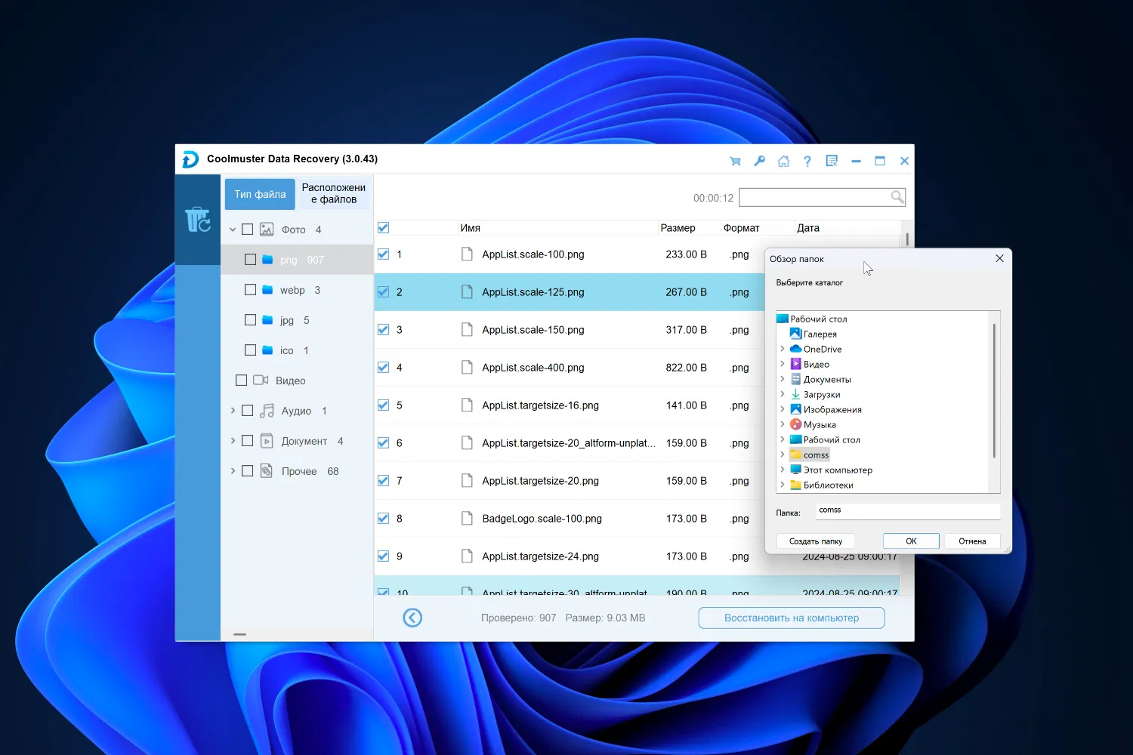Click Восстановить на компьютер button

coord(792,618)
